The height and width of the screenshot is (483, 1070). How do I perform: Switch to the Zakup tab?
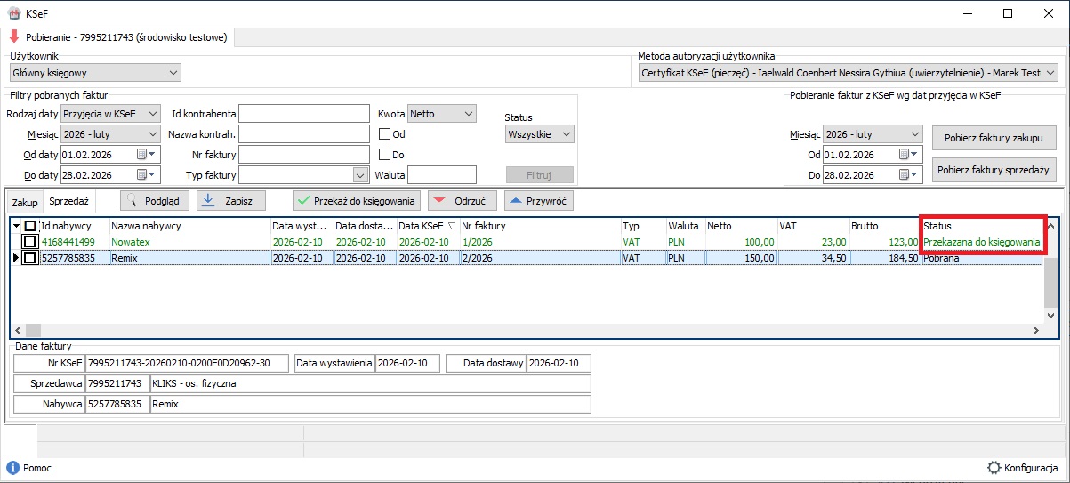pyautogui.click(x=25, y=203)
